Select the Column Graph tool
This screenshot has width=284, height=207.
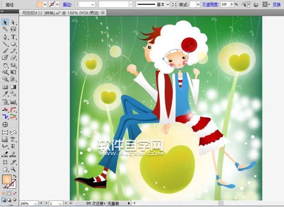click(13, 102)
